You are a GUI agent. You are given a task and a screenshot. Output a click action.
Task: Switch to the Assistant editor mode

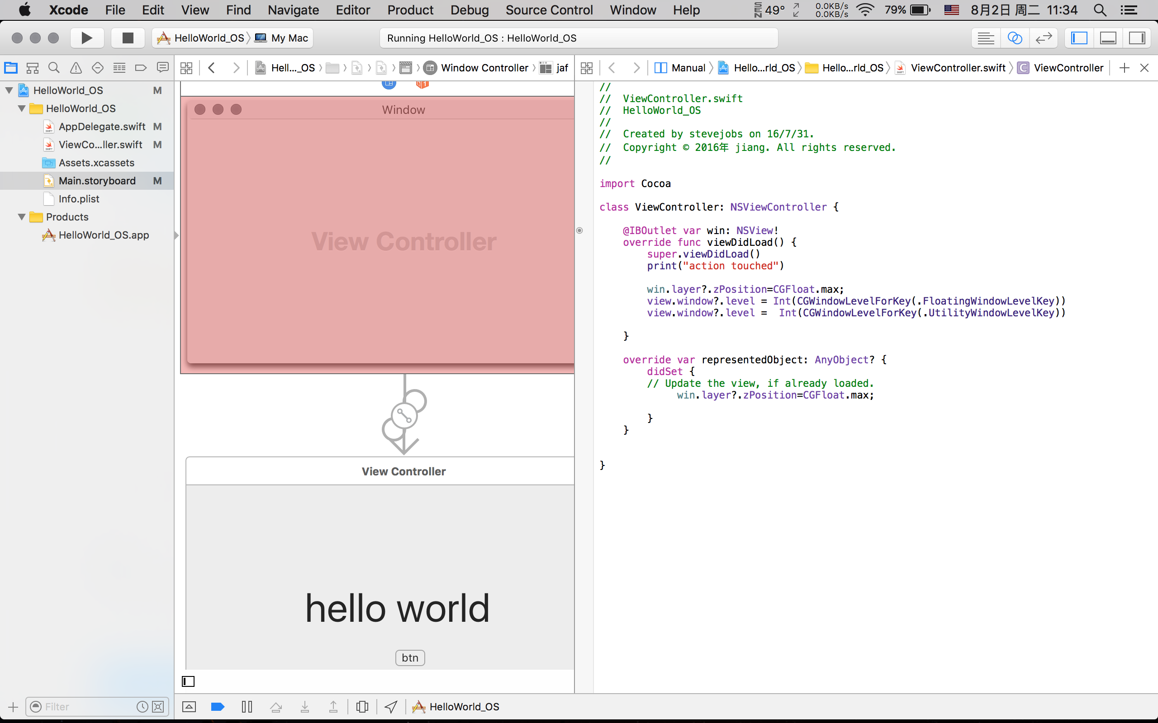pos(1015,38)
